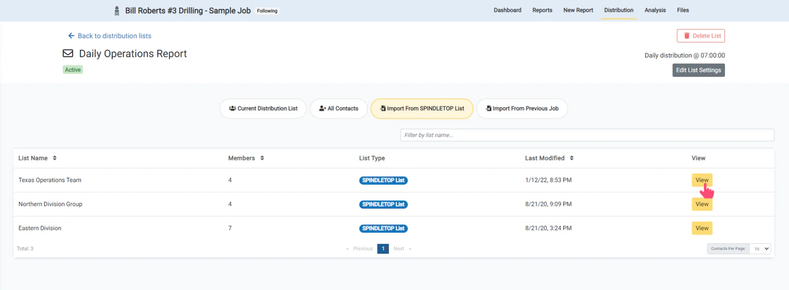Open the Reports tab
This screenshot has height=290, width=789.
tap(542, 10)
